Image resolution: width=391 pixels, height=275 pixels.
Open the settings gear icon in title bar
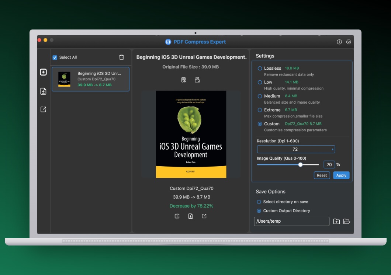tap(349, 42)
